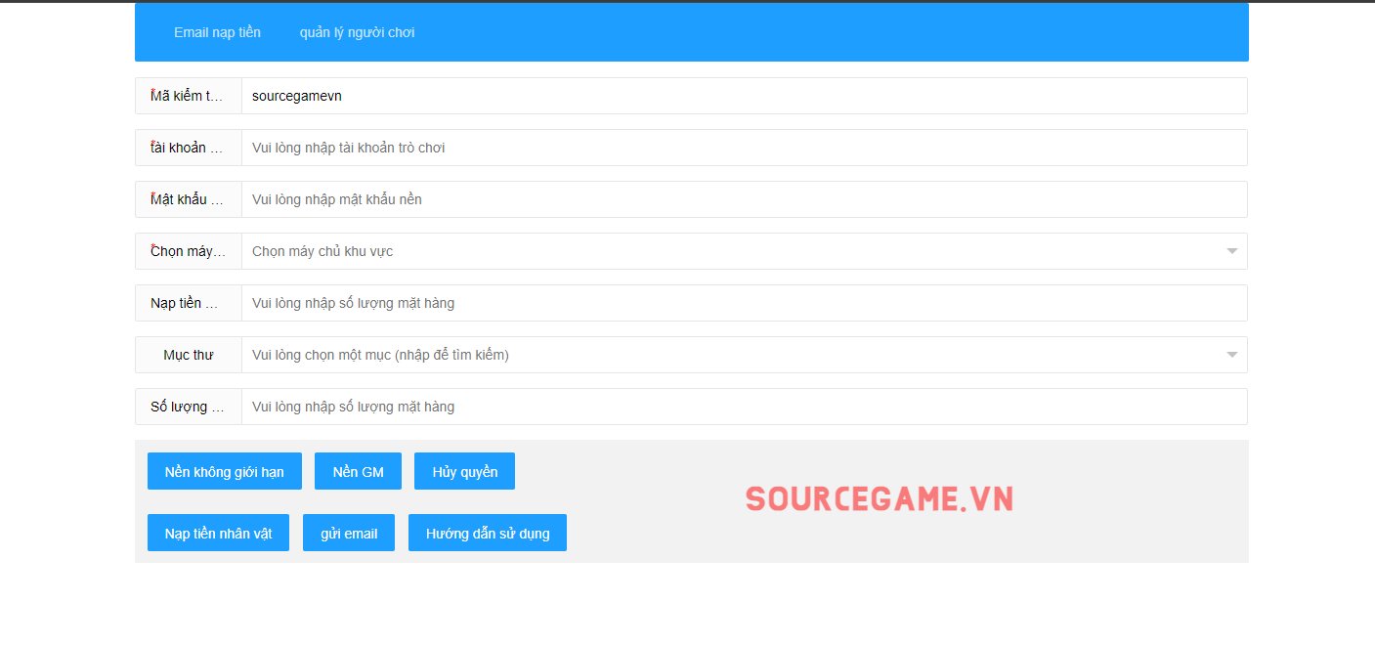Viewport: 1375px width, 645px height.
Task: Open "Hướng dẫn sử dụng" usage guide
Action: (488, 533)
